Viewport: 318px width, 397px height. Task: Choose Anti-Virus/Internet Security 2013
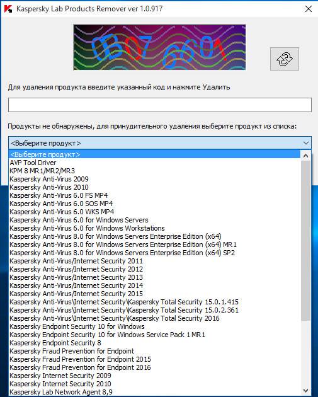coord(154,277)
